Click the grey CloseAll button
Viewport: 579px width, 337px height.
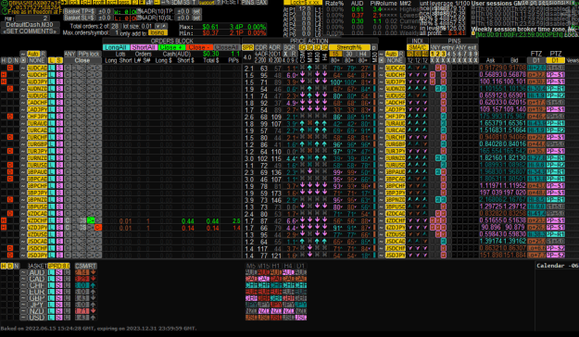point(227,47)
